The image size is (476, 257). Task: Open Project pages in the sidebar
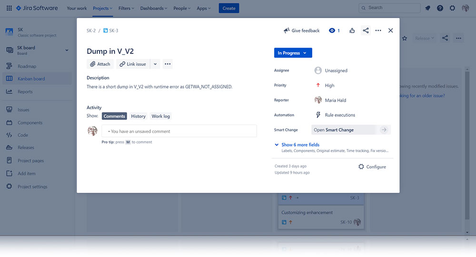pos(37,160)
